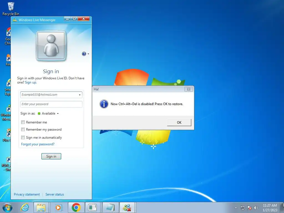Click the Show desktop strip
This screenshot has height=213, width=284.
pos(282,207)
